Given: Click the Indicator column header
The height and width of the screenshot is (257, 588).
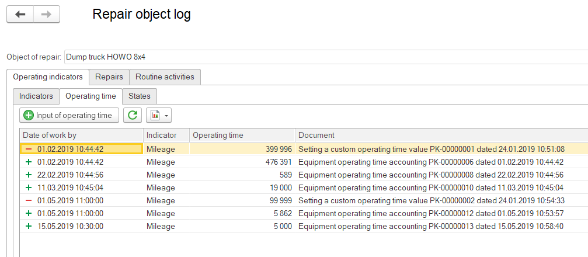Looking at the screenshot, I should pyautogui.click(x=166, y=135).
